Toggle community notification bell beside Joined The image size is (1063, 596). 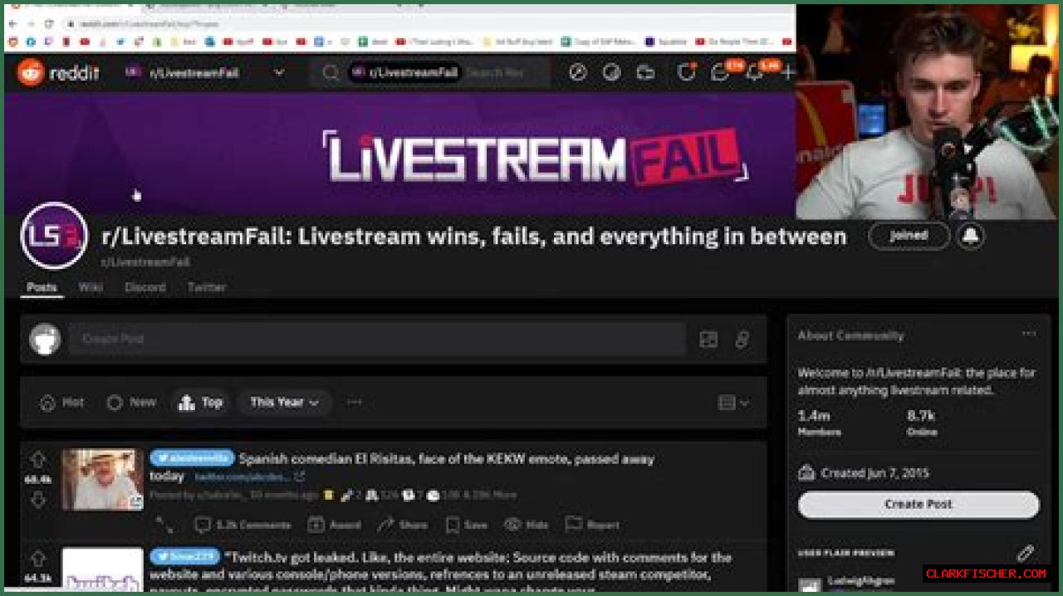tap(970, 236)
